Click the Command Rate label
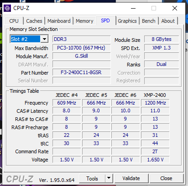 pyautogui.click(x=32, y=151)
